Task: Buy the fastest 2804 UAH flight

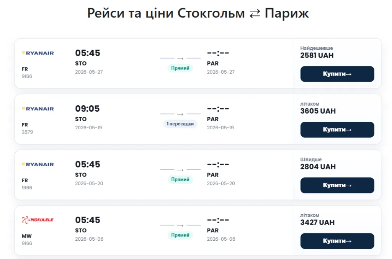Action: click(x=337, y=185)
